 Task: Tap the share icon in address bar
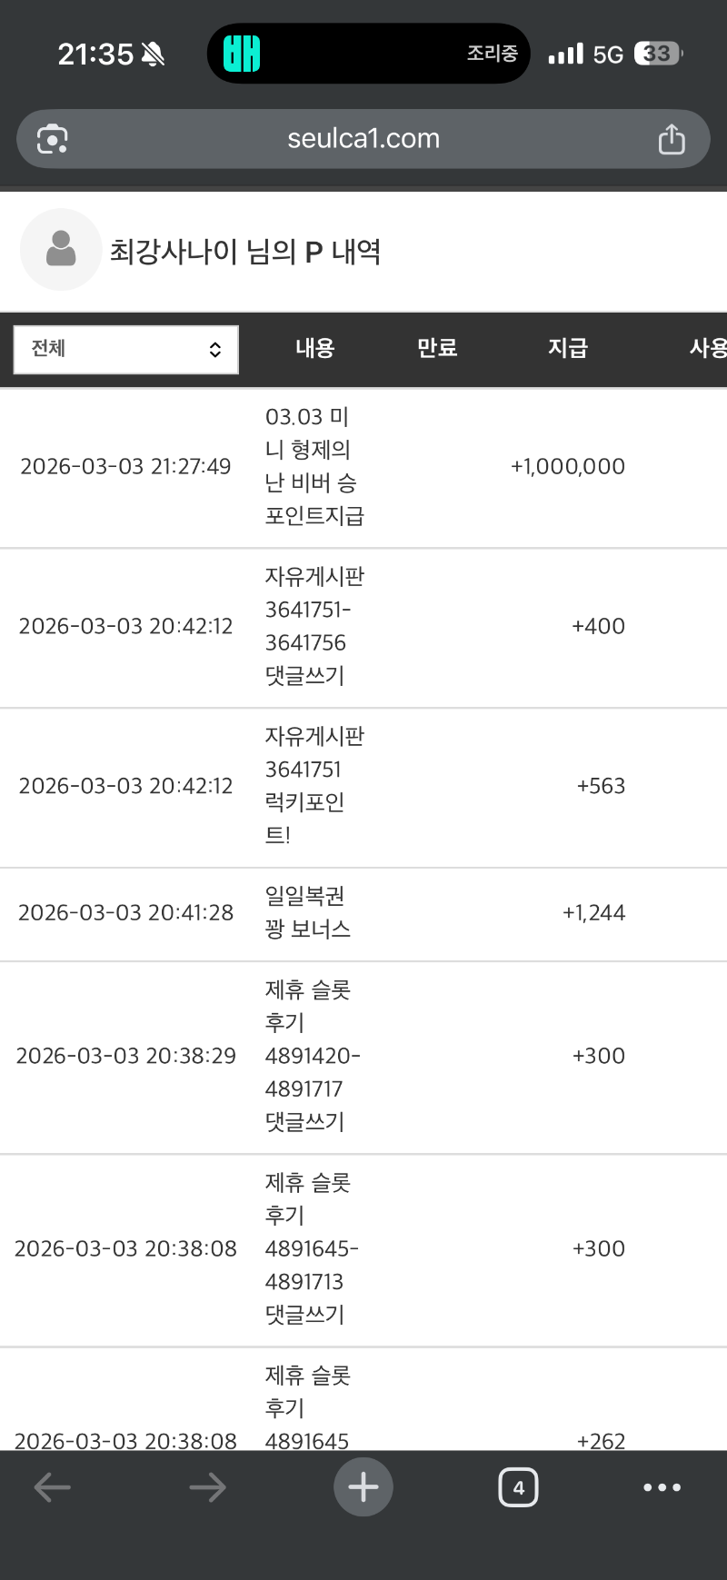[672, 139]
